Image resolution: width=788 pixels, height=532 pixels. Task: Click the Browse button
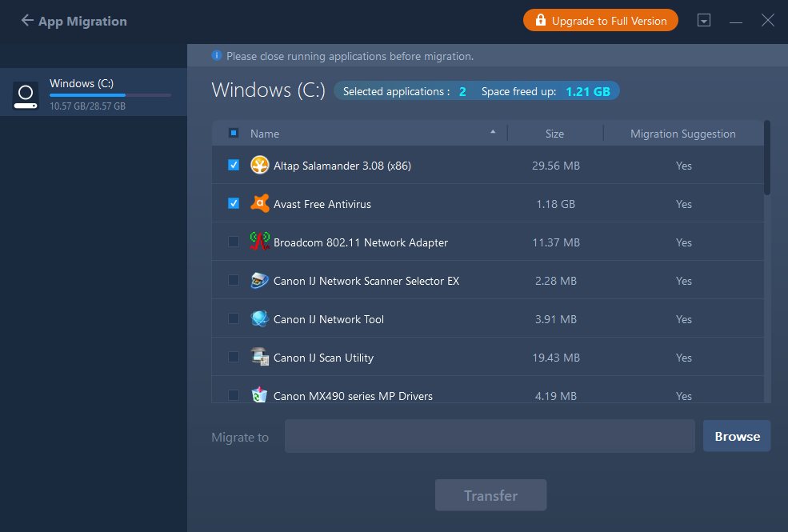pyautogui.click(x=737, y=436)
